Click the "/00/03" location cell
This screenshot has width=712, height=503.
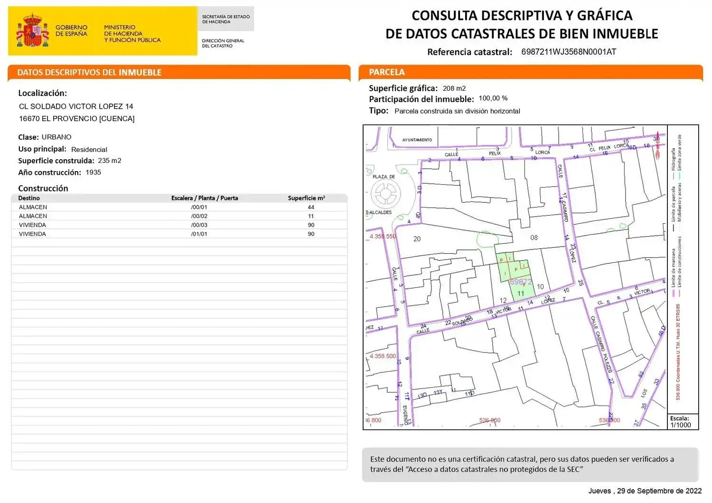[199, 225]
